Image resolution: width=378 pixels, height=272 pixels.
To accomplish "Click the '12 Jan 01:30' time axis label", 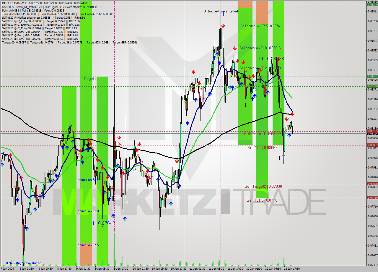I will click(254, 269).
